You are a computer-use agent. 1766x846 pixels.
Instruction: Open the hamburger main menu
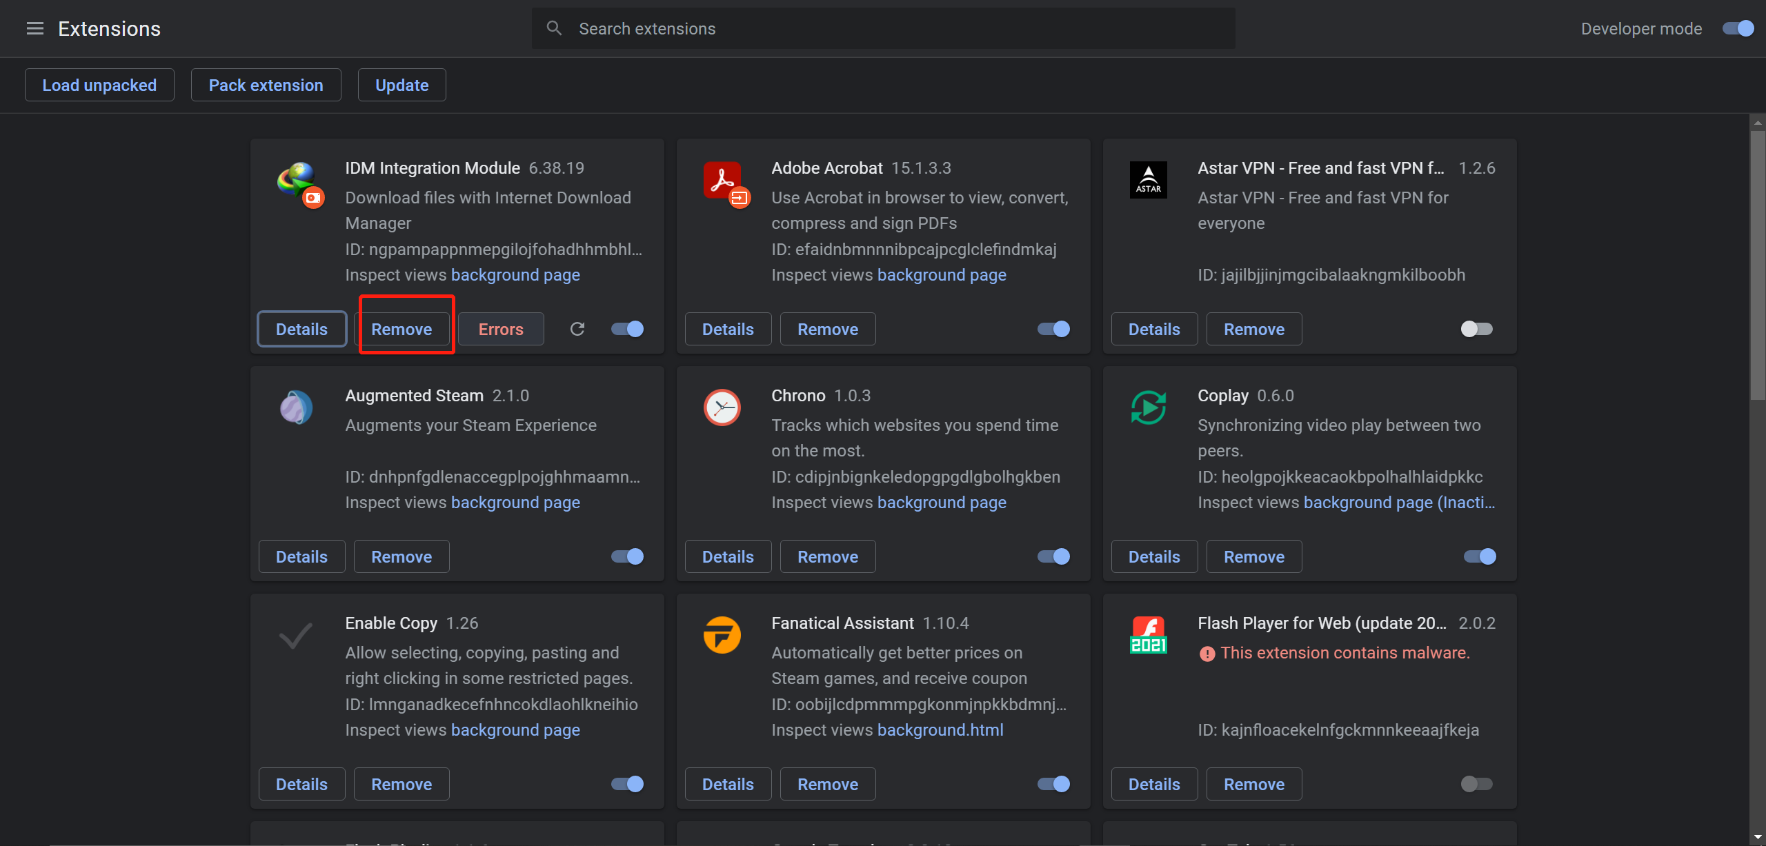tap(34, 28)
